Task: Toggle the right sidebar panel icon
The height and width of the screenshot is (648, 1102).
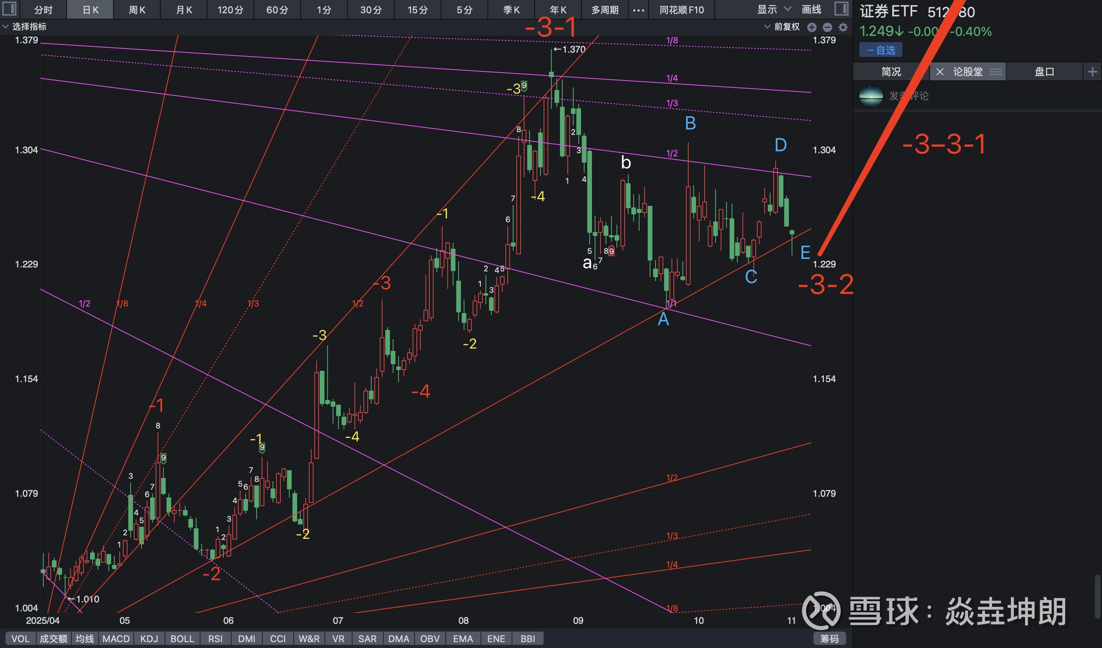Action: point(841,8)
